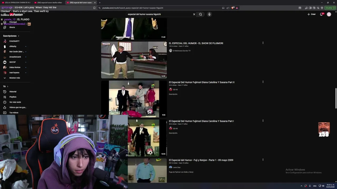Image resolution: width=337 pixels, height=189 pixels.
Task: Open options menu for Susana Part I video
Action: click(263, 121)
